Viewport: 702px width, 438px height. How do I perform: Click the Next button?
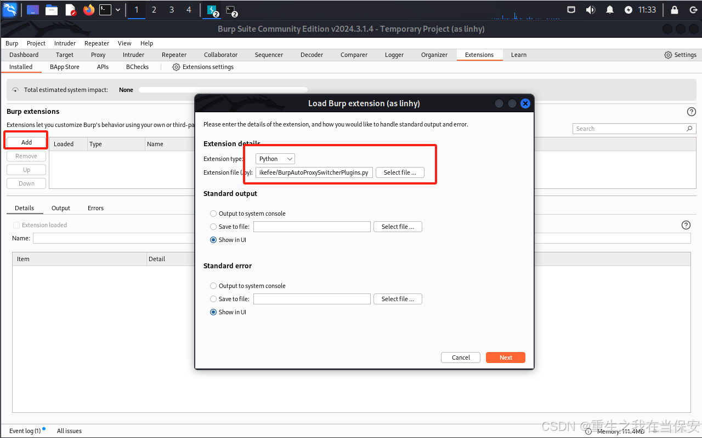point(506,358)
